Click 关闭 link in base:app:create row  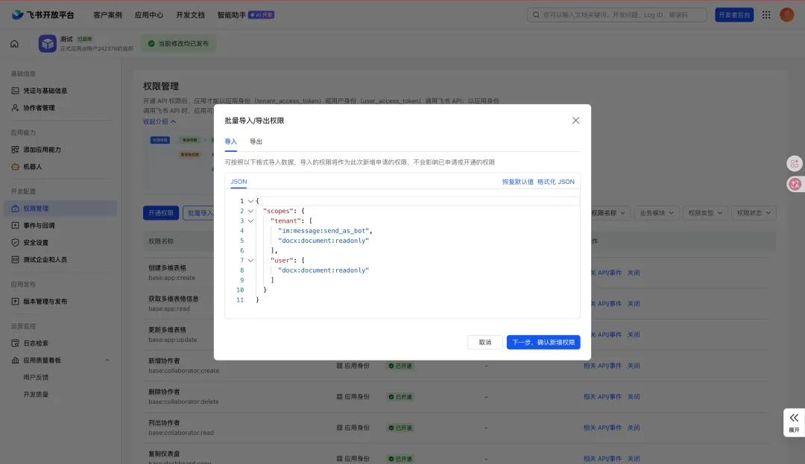pyautogui.click(x=634, y=273)
